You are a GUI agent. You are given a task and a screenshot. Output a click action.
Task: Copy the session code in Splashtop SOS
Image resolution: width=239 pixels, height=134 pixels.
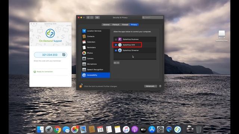64,55
